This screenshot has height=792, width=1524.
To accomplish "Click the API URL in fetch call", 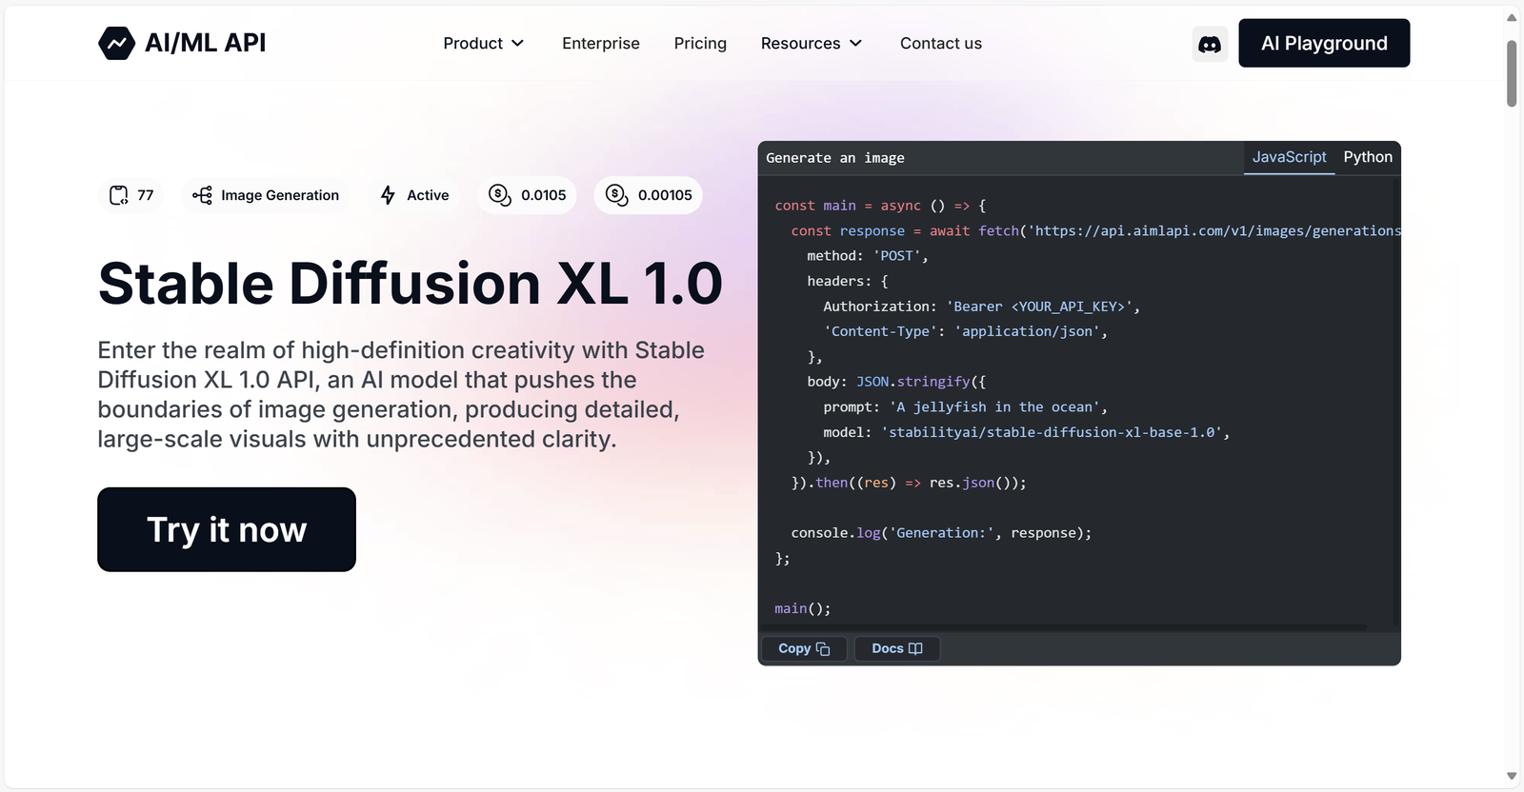I will pyautogui.click(x=1214, y=231).
